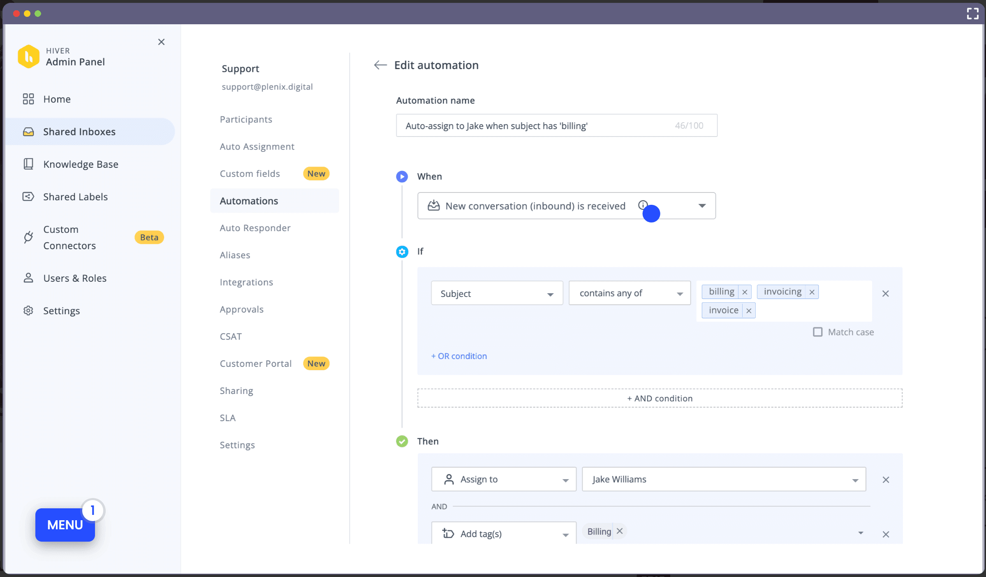Select the Home icon in the sidebar
Image resolution: width=986 pixels, height=577 pixels.
coord(28,99)
